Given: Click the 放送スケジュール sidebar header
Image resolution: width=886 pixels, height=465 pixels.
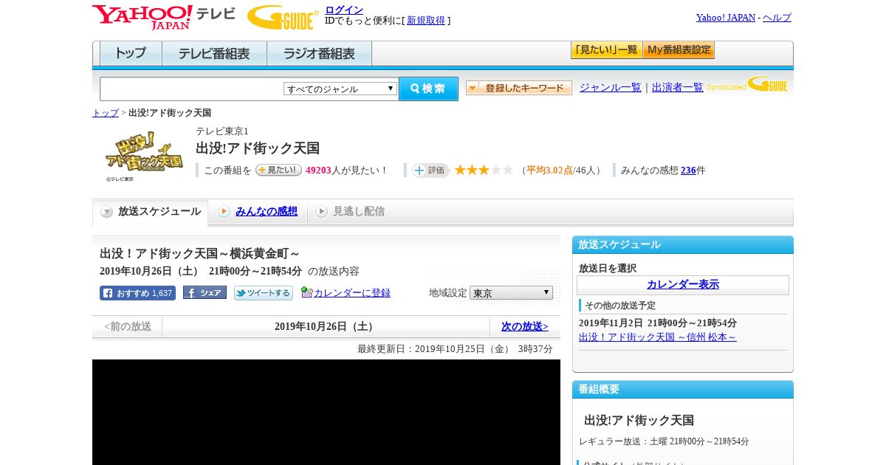Looking at the screenshot, I should tap(683, 245).
